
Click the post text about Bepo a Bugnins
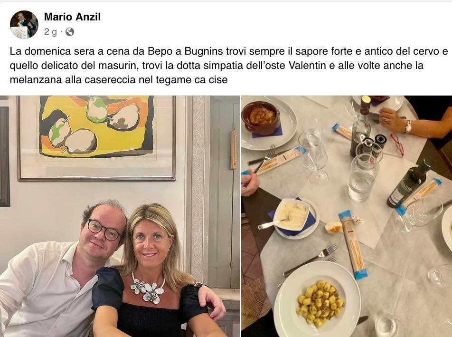pyautogui.click(x=229, y=66)
